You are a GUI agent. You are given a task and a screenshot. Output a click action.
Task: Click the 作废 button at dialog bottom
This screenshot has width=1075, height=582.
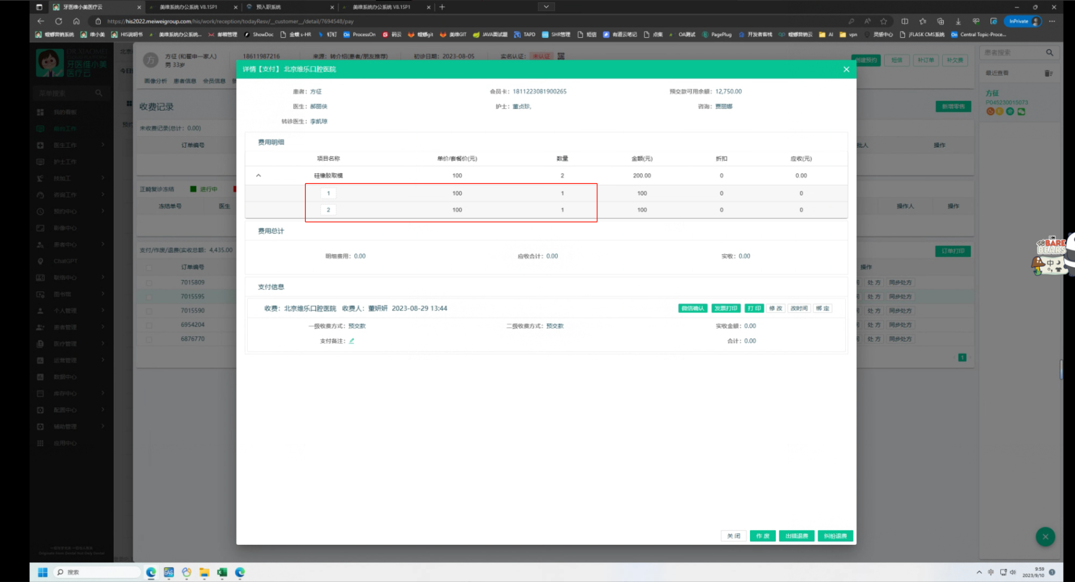[x=763, y=536]
